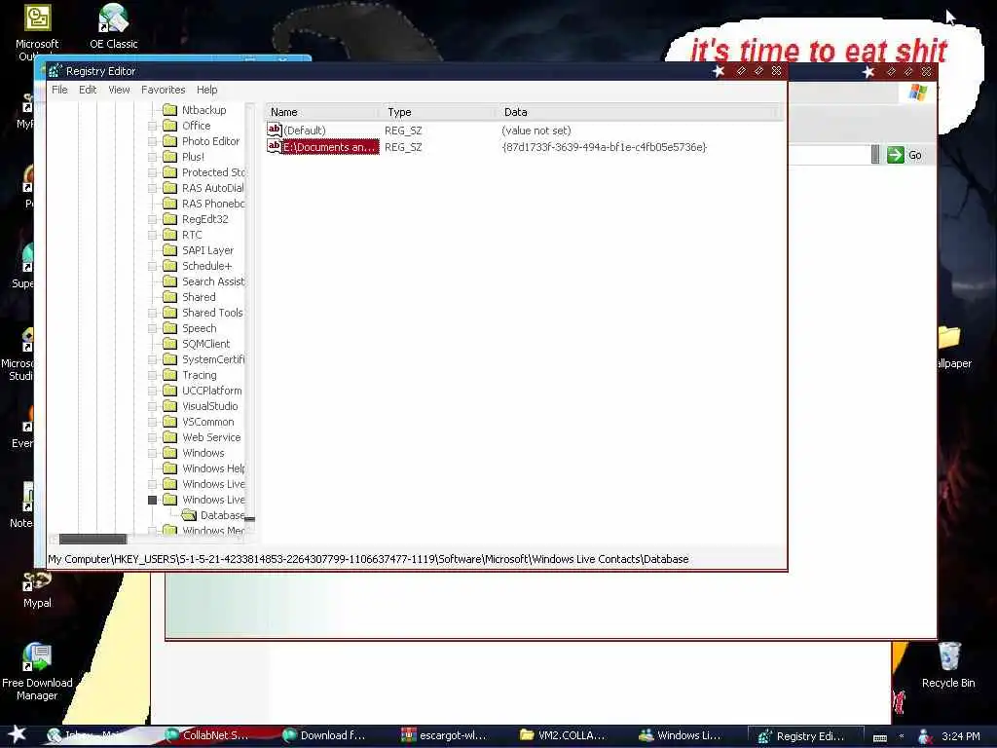
Task: Click the keyboard icon in system tray
Action: 880,737
